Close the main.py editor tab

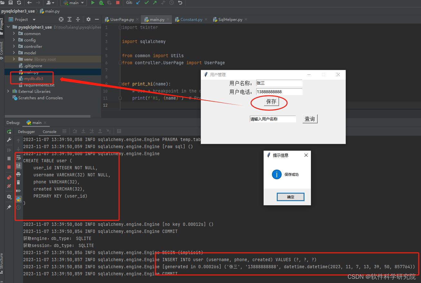coord(168,19)
